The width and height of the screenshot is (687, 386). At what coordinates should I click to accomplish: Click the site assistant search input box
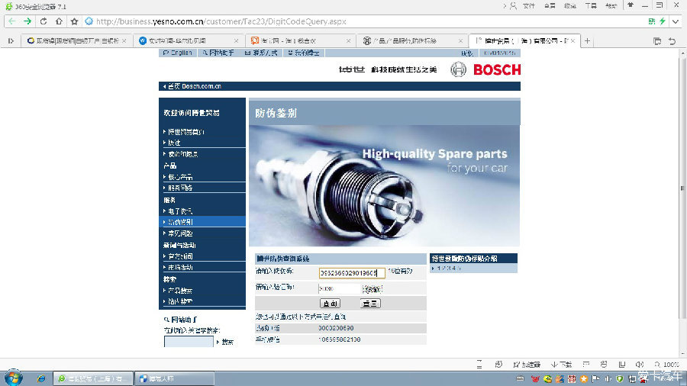coord(189,342)
